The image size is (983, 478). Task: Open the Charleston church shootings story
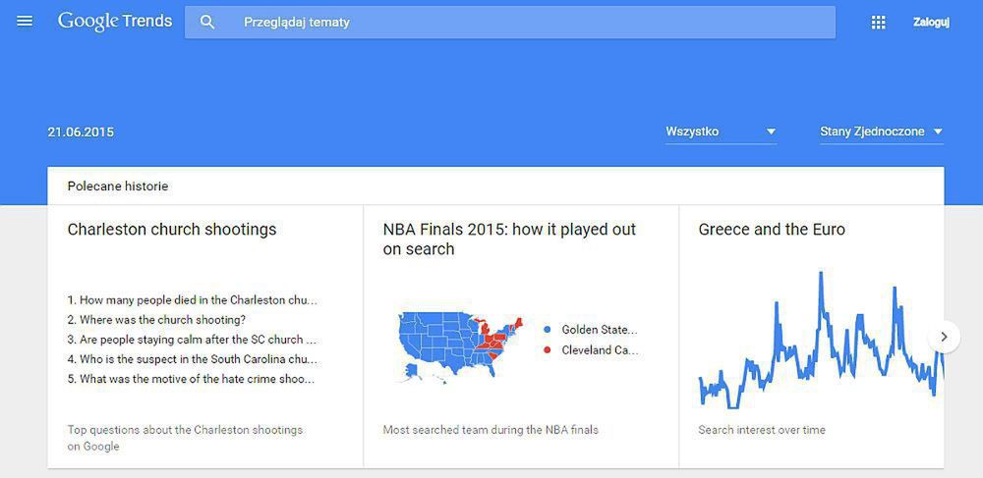tap(172, 230)
